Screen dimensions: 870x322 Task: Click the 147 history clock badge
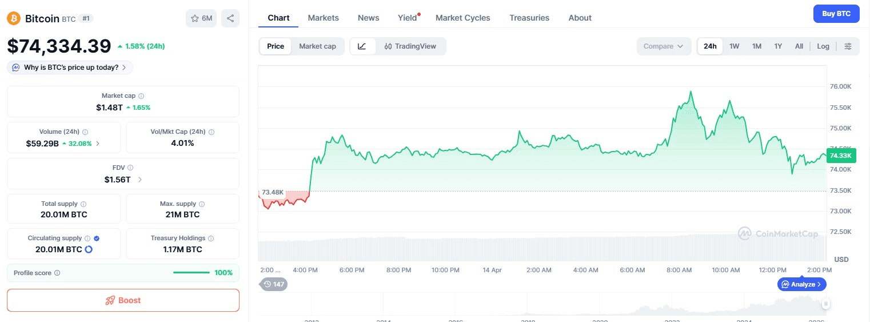pyautogui.click(x=274, y=284)
